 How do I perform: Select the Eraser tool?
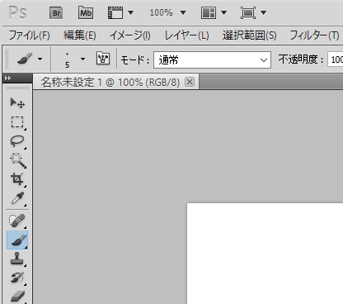pyautogui.click(x=17, y=297)
